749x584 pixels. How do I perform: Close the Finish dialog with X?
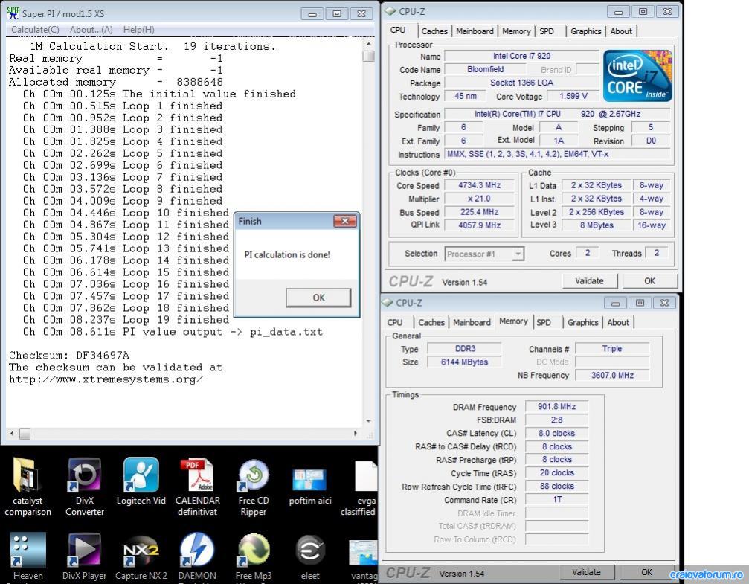point(345,221)
